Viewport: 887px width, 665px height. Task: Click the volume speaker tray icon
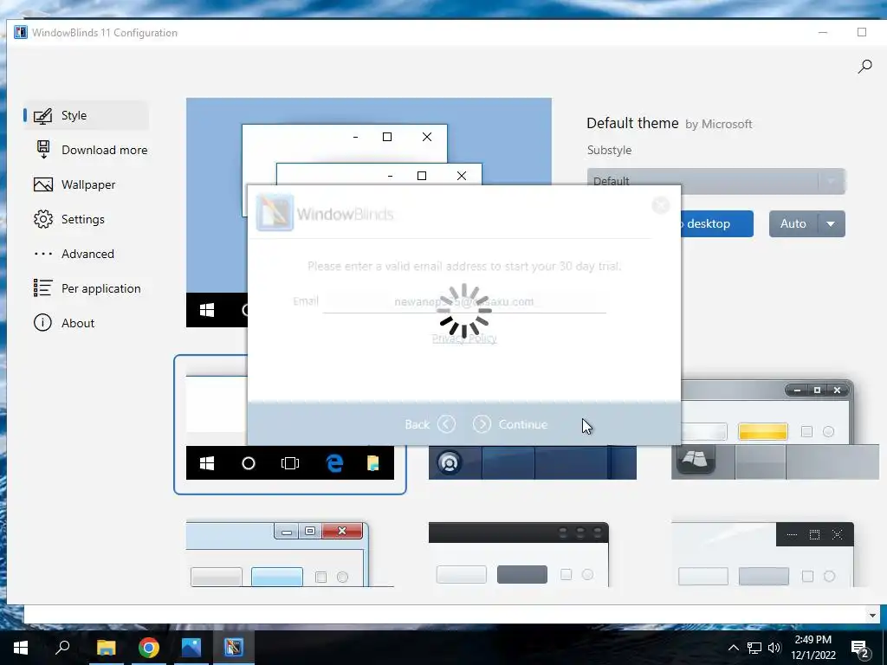point(774,648)
